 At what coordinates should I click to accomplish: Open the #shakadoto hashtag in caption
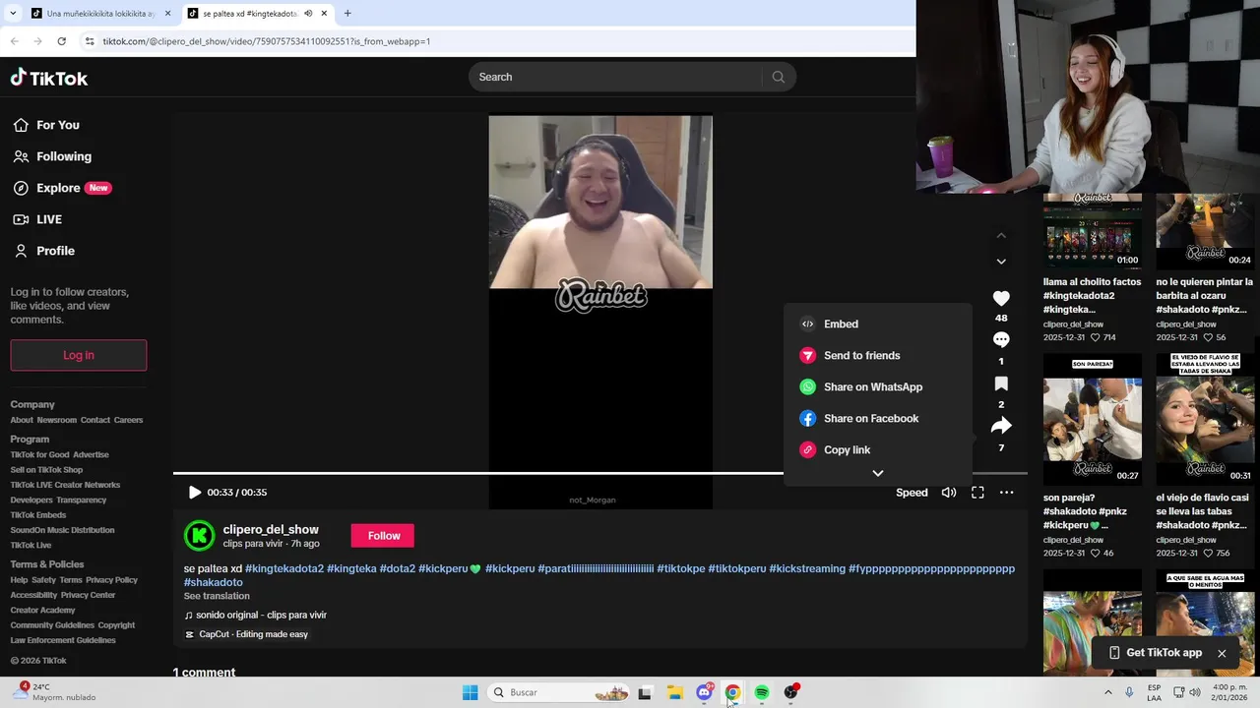(214, 582)
